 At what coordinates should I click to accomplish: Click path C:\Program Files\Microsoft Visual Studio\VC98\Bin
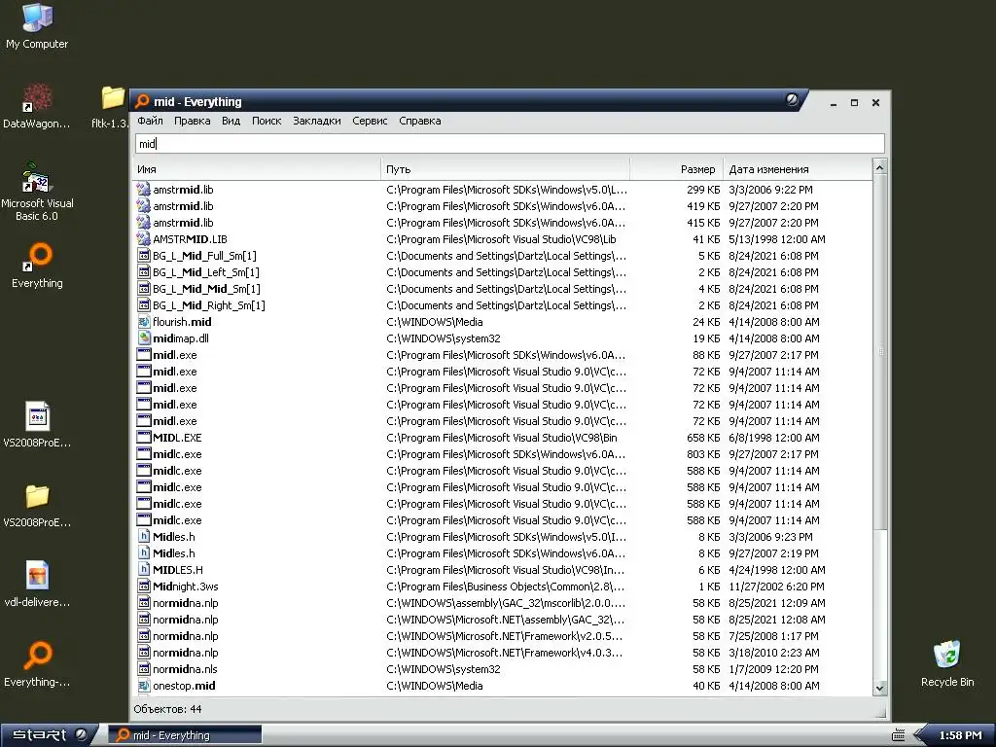click(501, 437)
